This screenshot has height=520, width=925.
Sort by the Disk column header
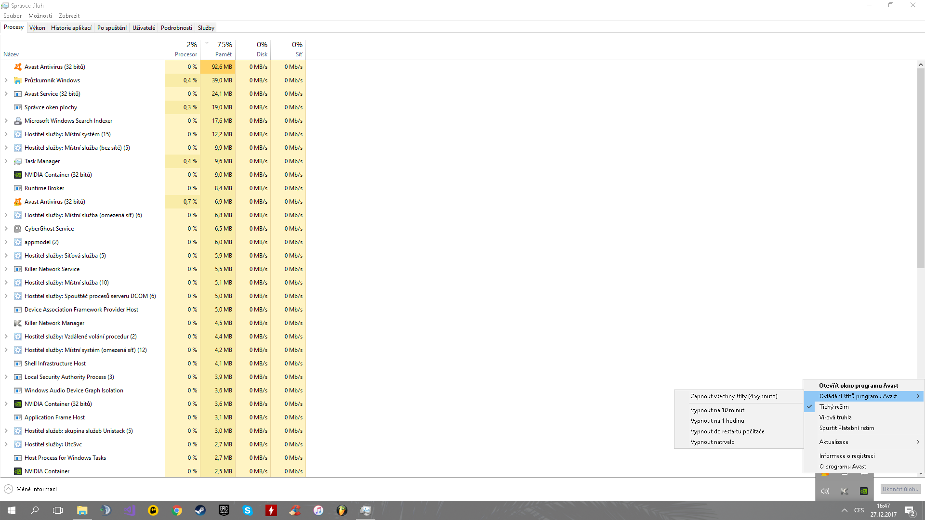click(x=253, y=49)
